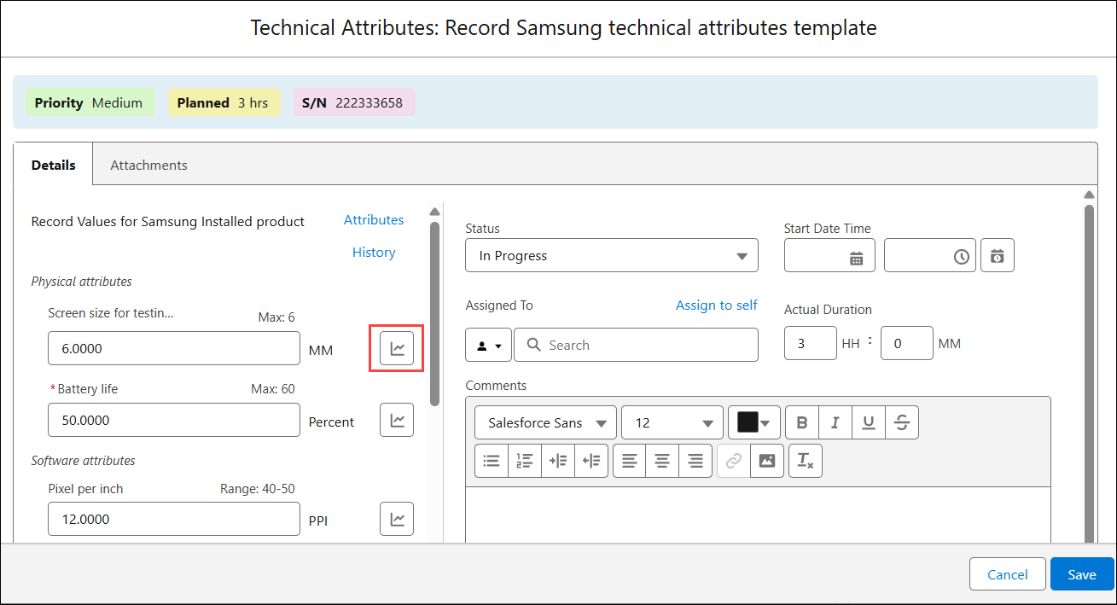Screen dimensions: 1117x605
Task: Click the Planned 3 hrs badge
Action: (x=224, y=102)
